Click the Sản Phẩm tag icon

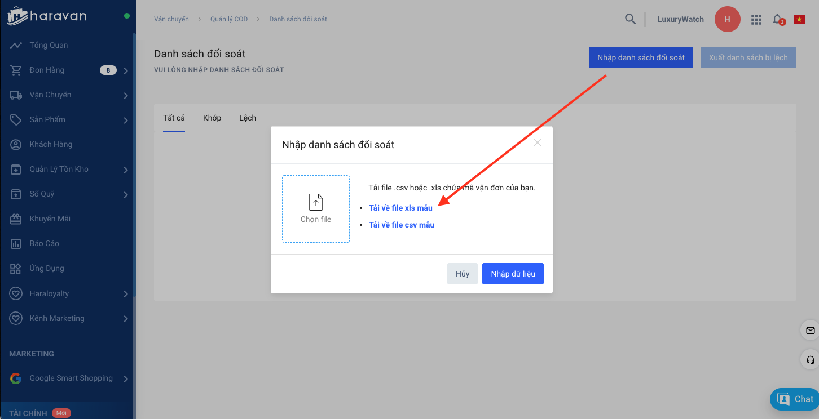click(x=16, y=120)
